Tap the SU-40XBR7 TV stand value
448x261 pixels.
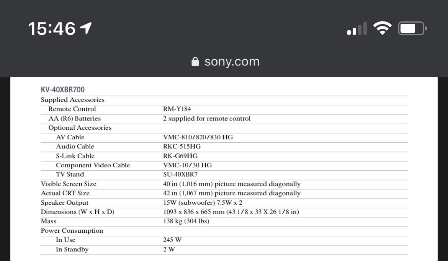pos(180,175)
